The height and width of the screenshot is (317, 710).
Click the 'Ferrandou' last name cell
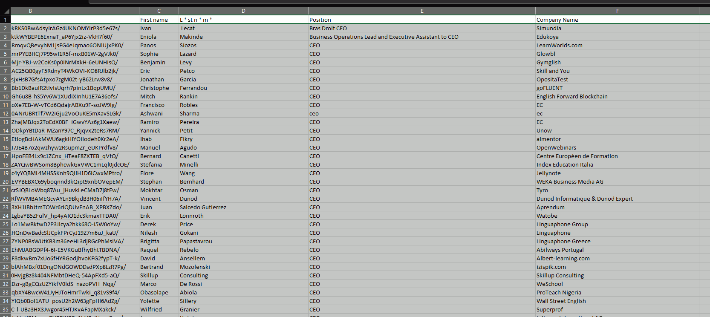[x=243, y=88]
